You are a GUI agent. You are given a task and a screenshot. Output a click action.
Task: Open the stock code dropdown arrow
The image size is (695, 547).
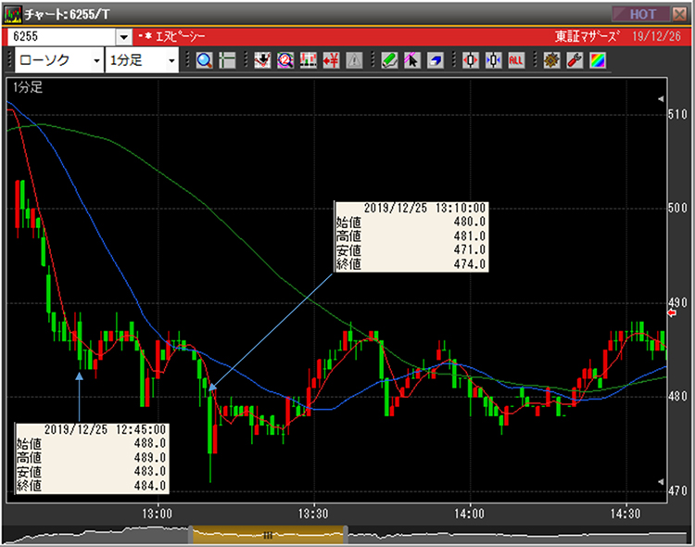(x=124, y=36)
